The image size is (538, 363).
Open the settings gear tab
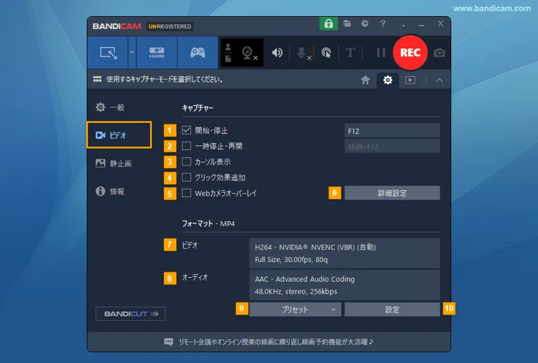click(x=388, y=80)
